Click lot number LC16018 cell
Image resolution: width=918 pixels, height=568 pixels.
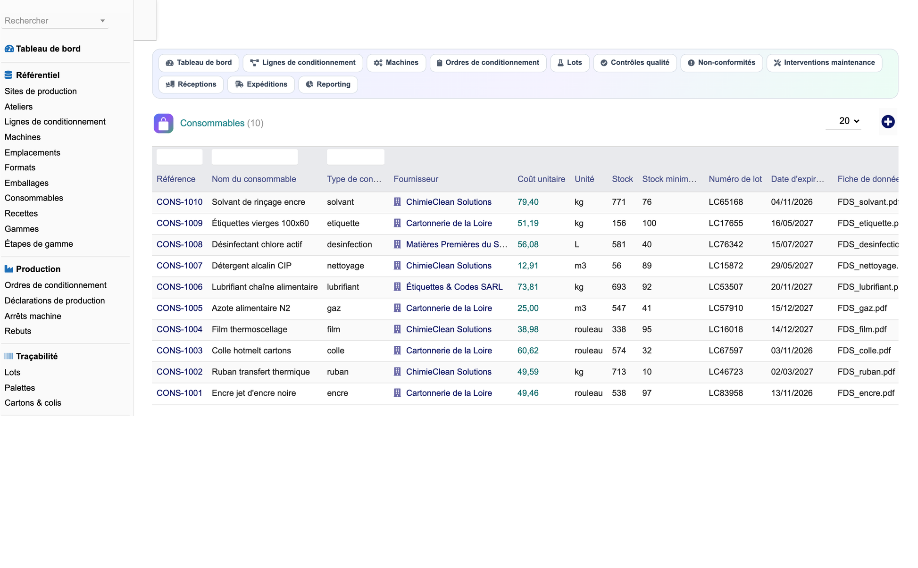coord(726,329)
